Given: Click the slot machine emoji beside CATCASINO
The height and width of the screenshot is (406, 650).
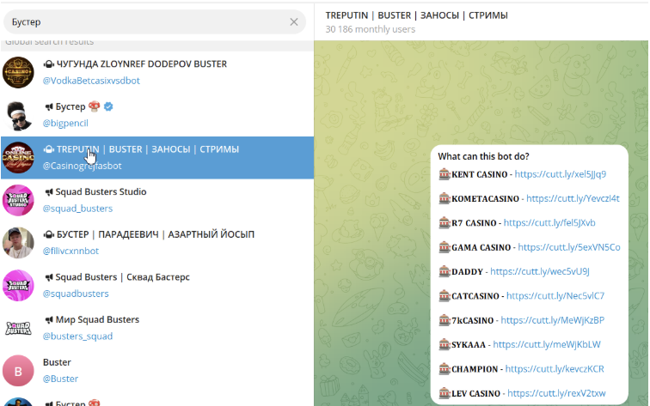Looking at the screenshot, I should (445, 296).
